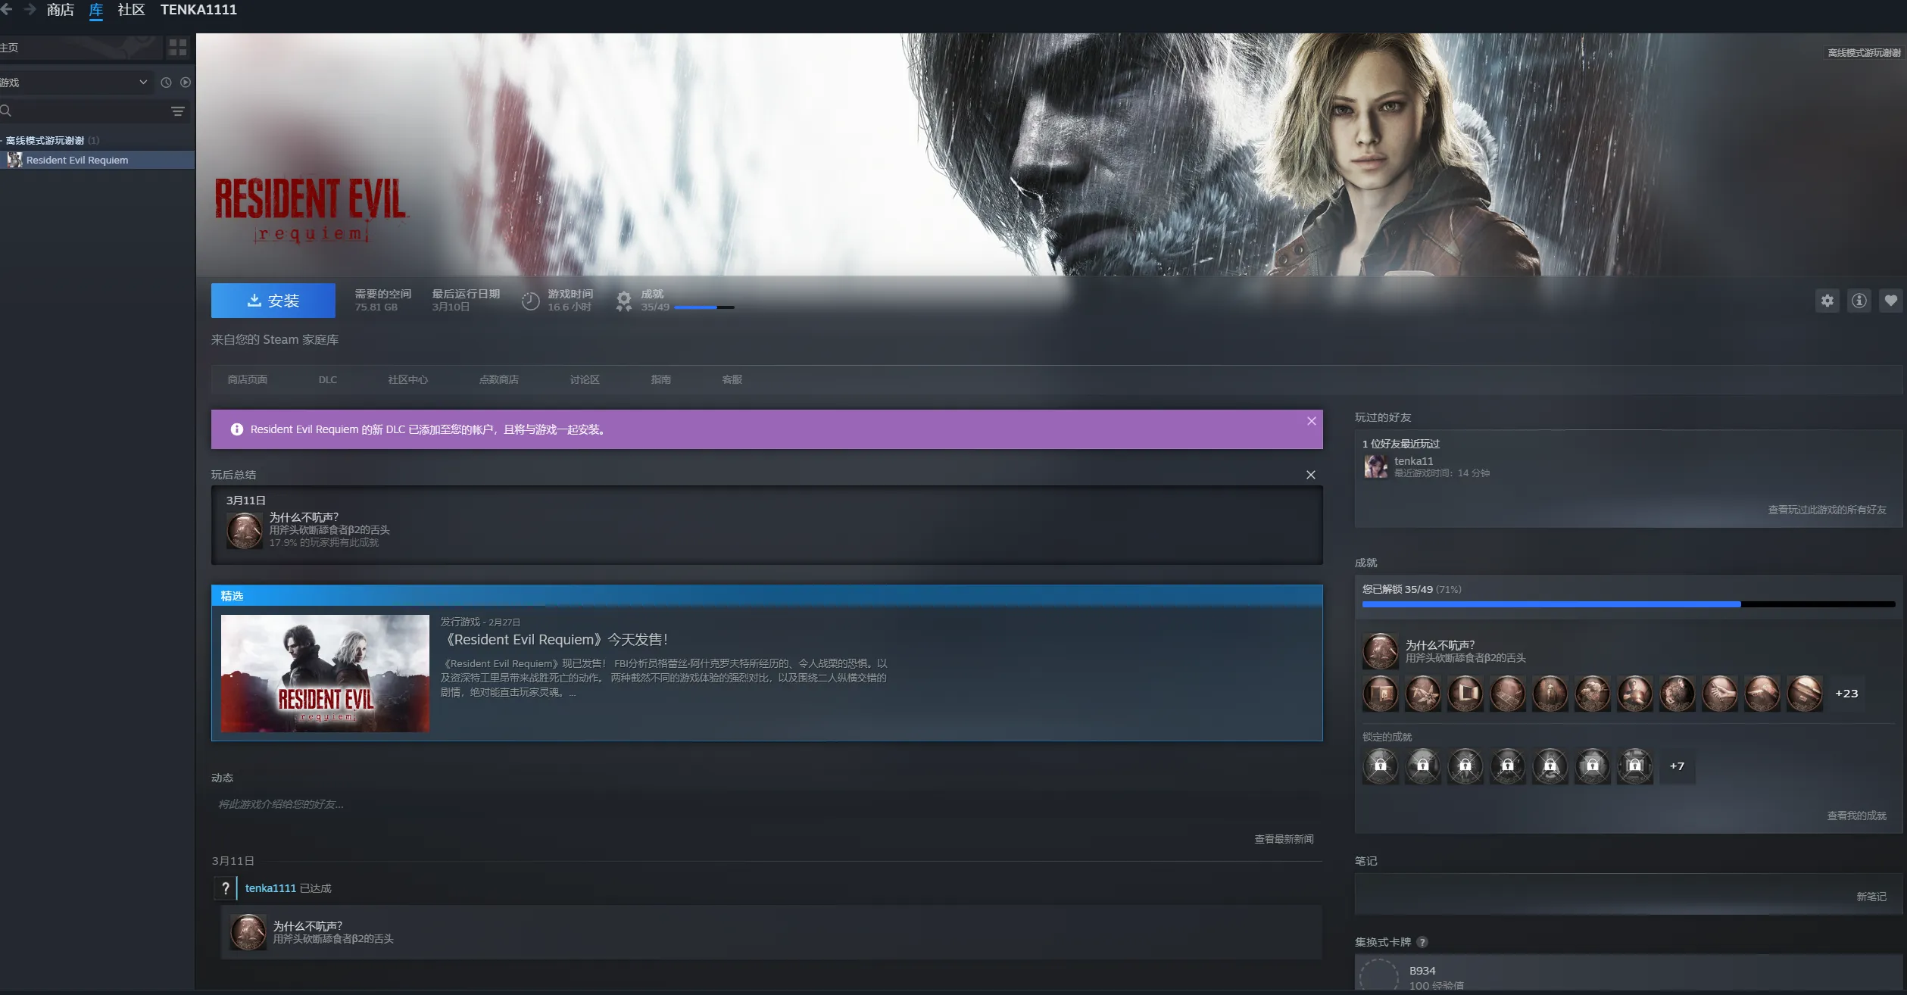Open the 社区 top menu
The width and height of the screenshot is (1907, 995).
(x=131, y=10)
